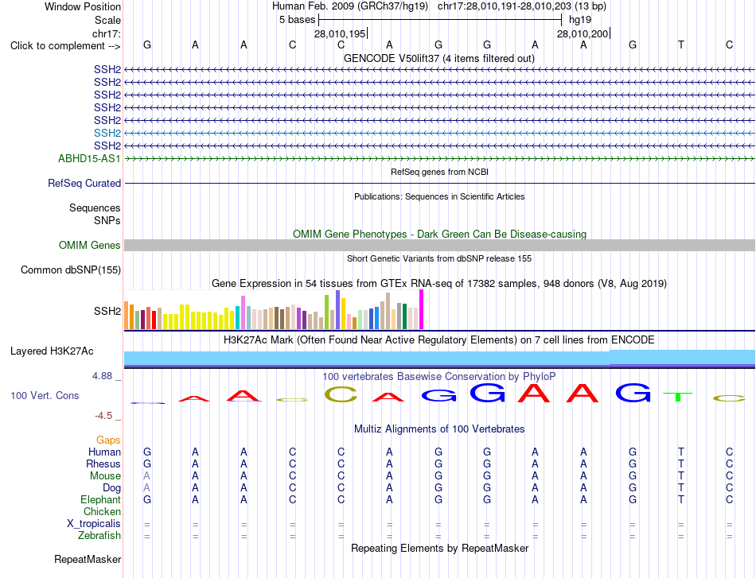Click the chr17:28,010,191-28,010,203 (13 bp) position text
The width and height of the screenshot is (756, 578).
[x=522, y=6]
